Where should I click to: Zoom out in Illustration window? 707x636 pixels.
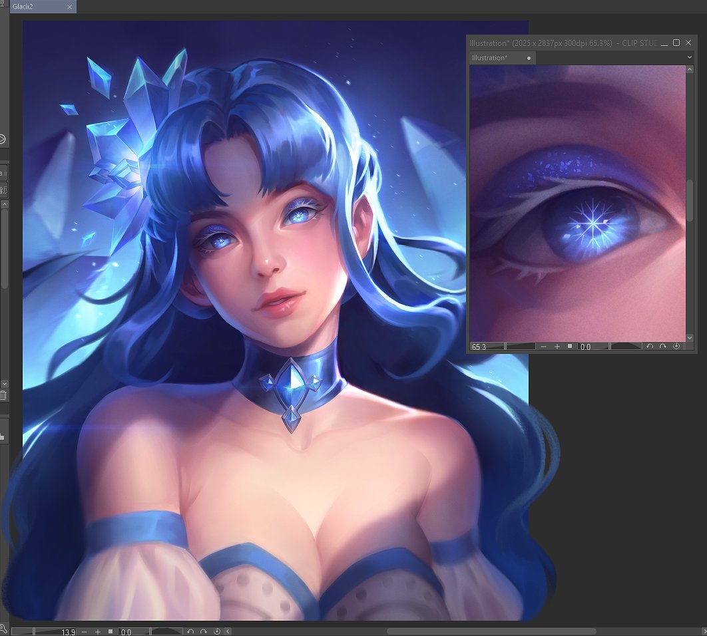tap(544, 346)
